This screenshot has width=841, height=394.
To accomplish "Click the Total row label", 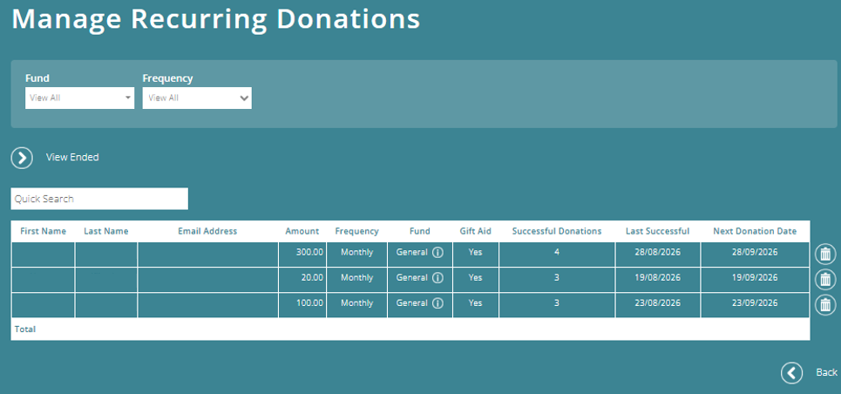I will coord(25,329).
